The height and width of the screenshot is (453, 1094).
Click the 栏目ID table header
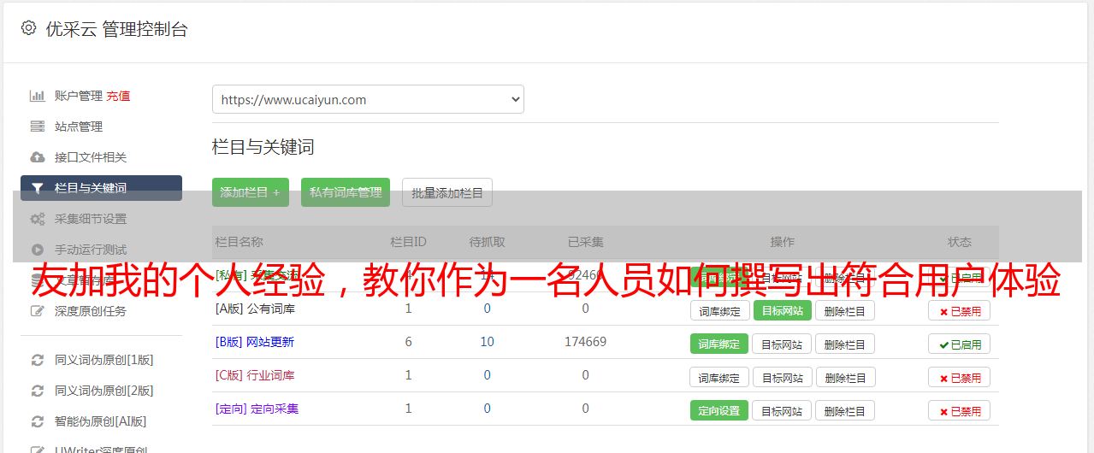tap(409, 242)
